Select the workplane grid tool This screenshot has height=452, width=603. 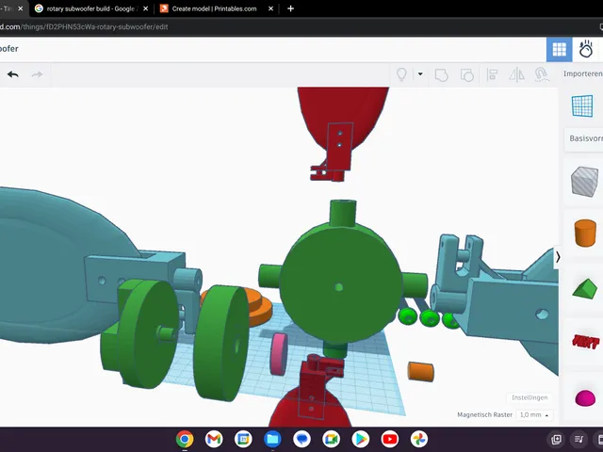coord(582,105)
